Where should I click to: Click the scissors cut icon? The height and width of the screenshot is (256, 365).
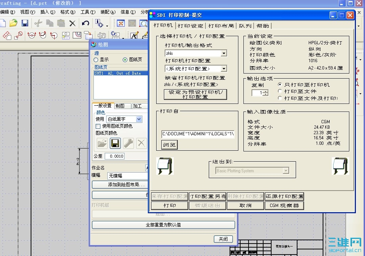tap(38, 23)
